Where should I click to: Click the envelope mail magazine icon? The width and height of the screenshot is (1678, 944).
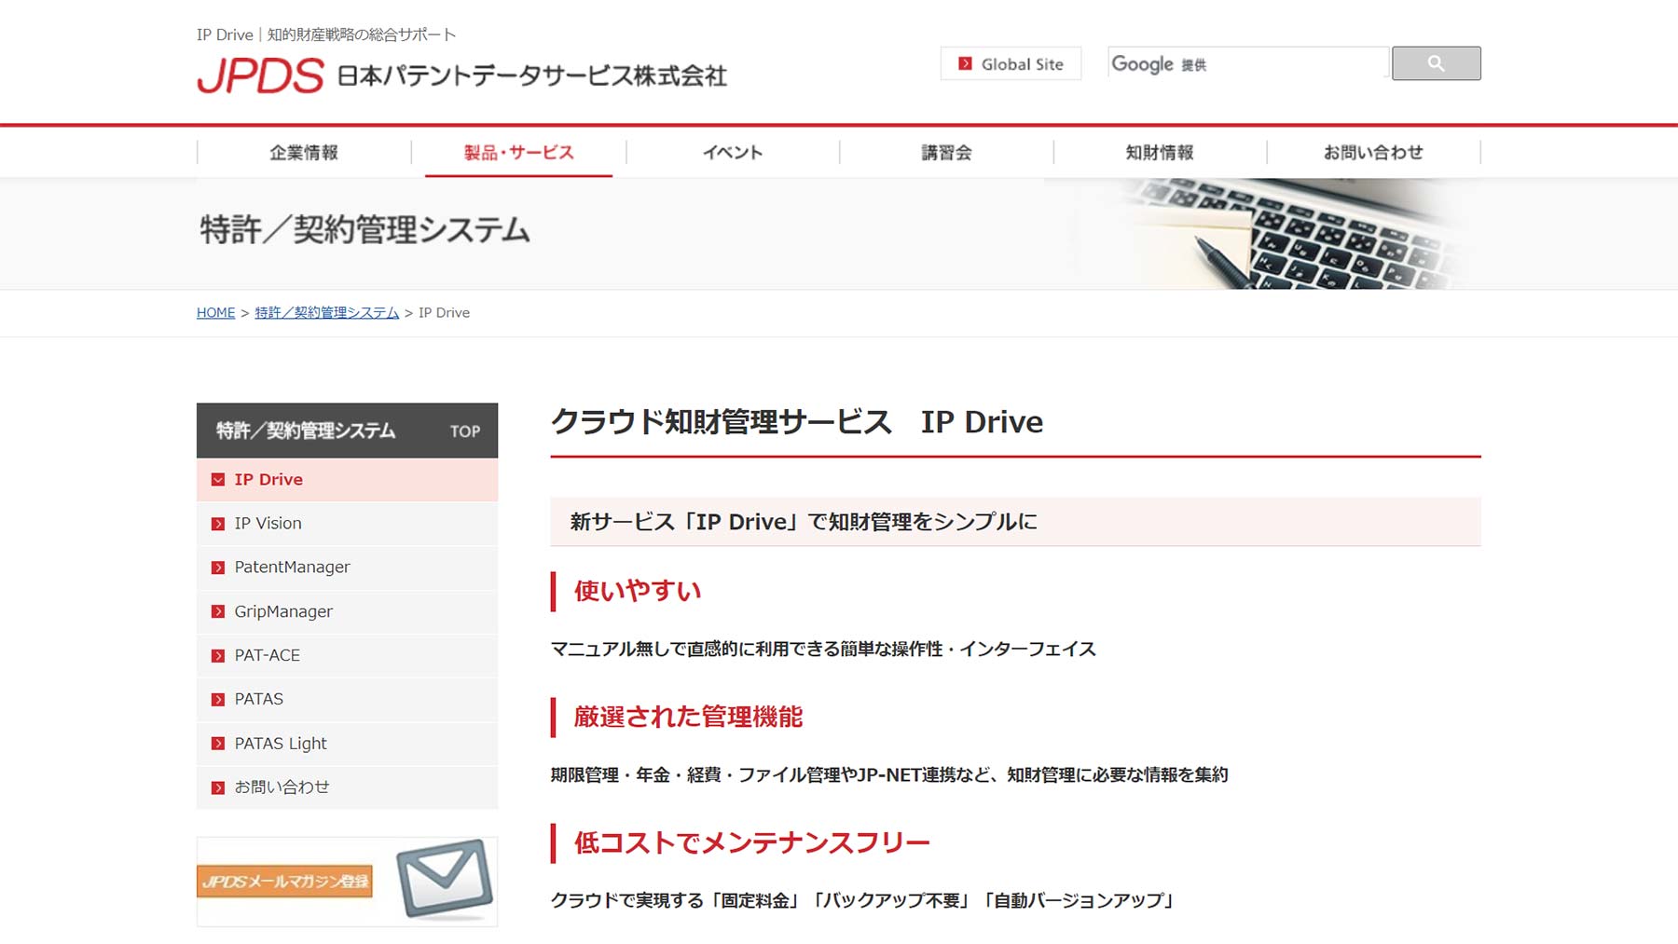pyautogui.click(x=445, y=878)
